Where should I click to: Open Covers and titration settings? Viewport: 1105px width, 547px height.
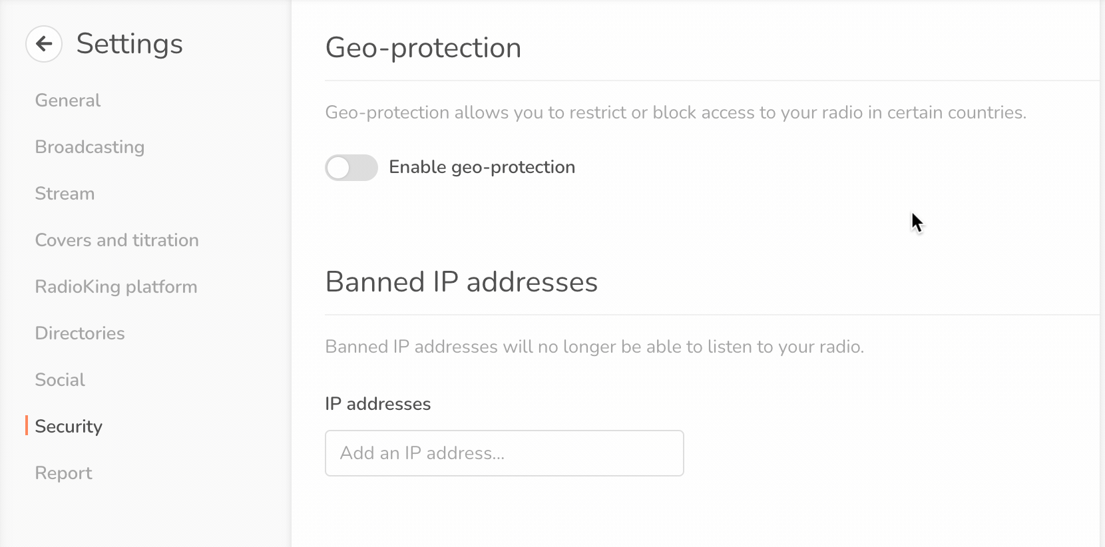116,240
